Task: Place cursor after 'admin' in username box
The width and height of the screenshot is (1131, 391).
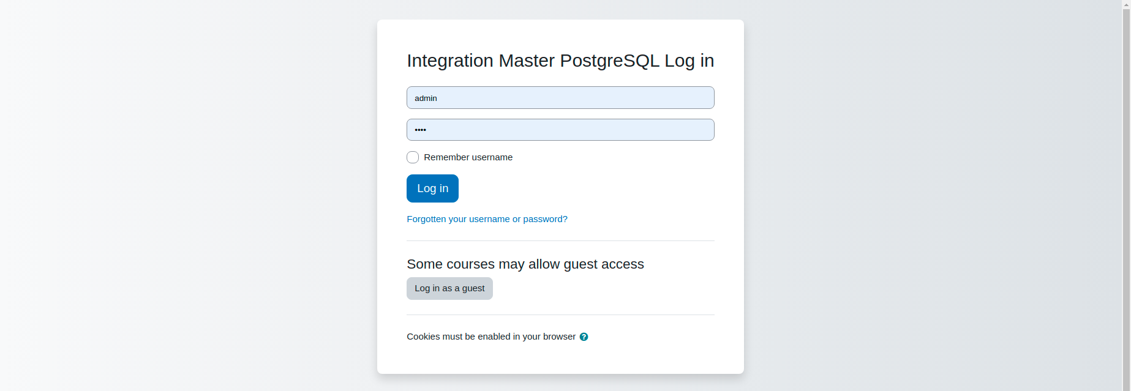Action: tap(438, 98)
